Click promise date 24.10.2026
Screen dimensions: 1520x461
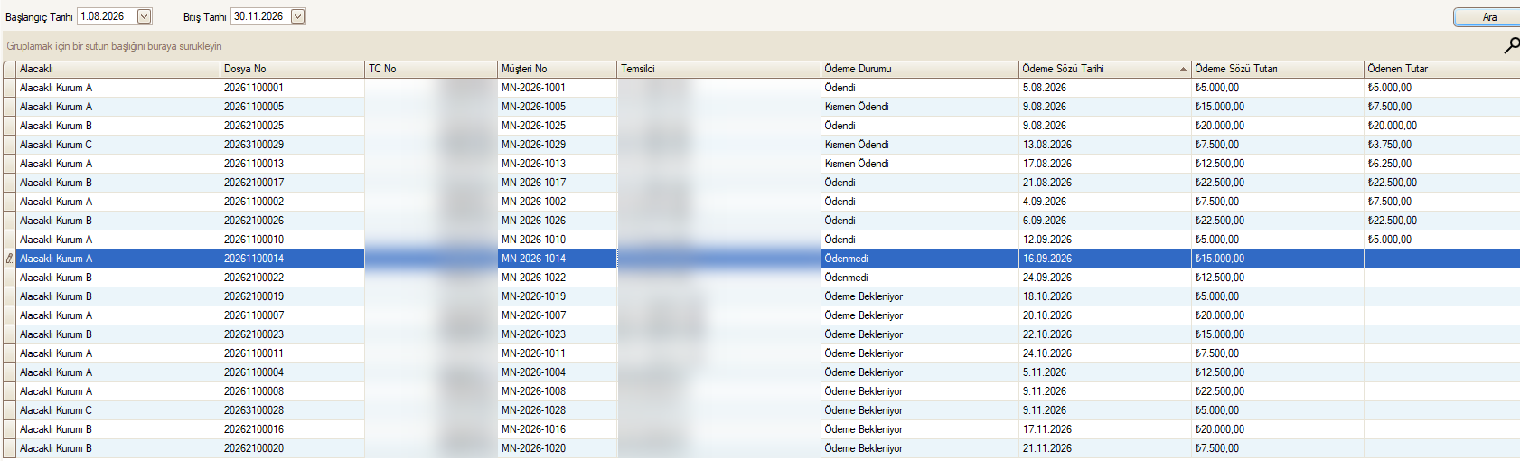(x=1047, y=353)
